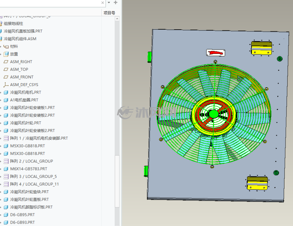Screen dimensions: 293x226
Task: Click the pattern icon beside 阵列 3 / LOCAL_GROUP_5
Action: click(6, 176)
